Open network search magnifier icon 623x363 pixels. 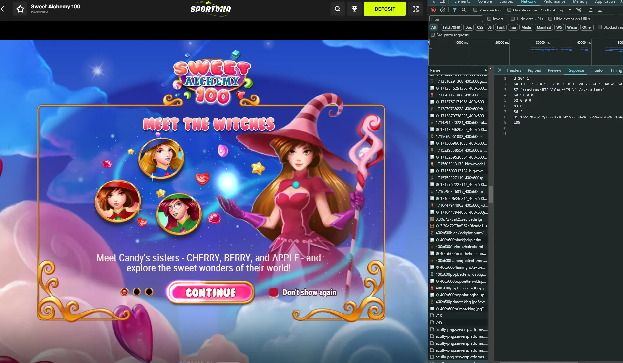coord(464,10)
